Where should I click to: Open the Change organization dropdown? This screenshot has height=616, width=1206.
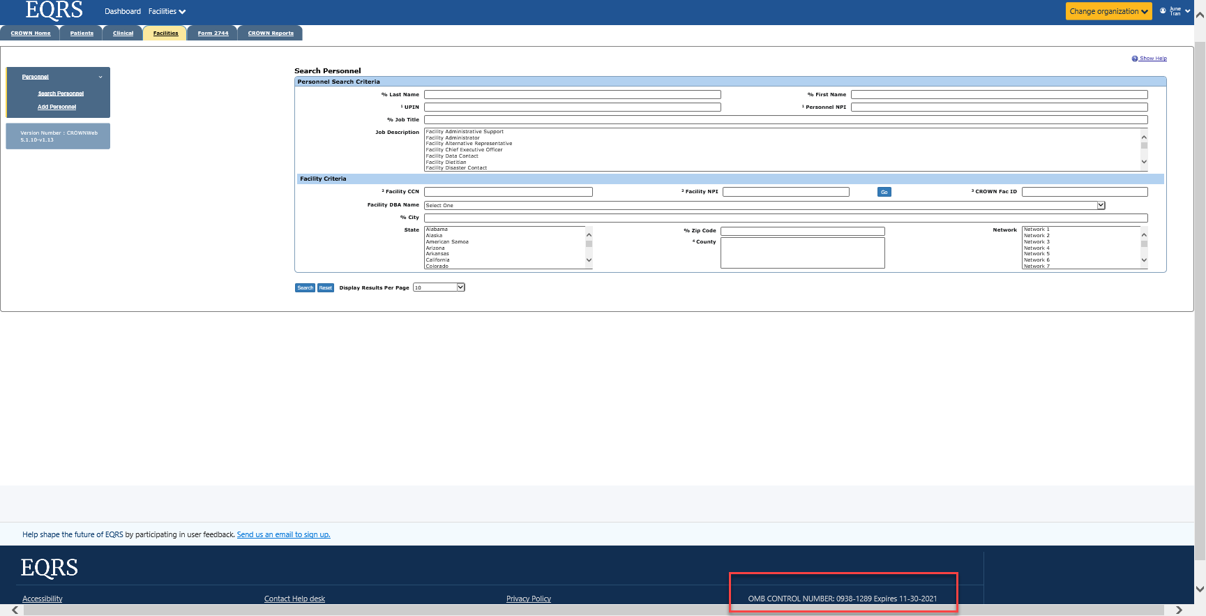tap(1108, 11)
